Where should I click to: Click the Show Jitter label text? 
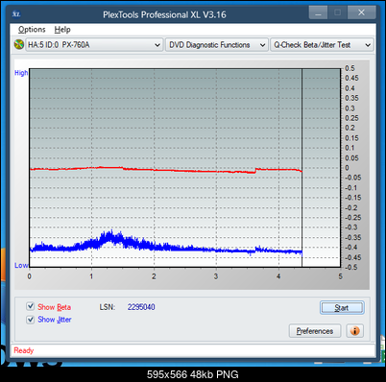click(x=55, y=320)
